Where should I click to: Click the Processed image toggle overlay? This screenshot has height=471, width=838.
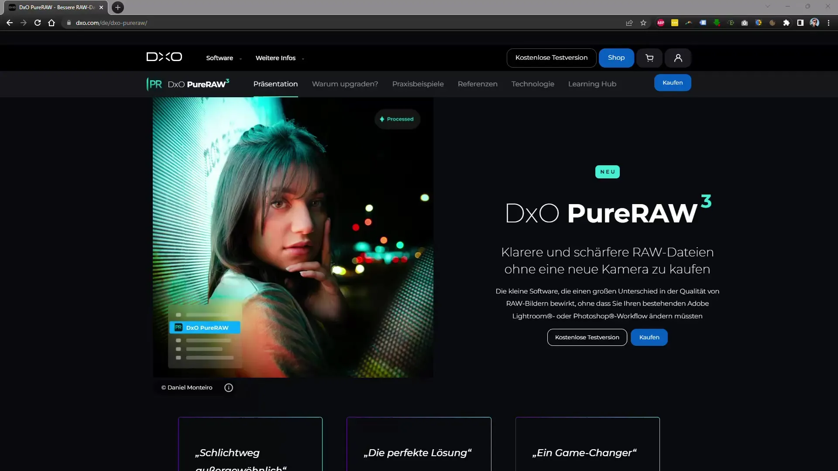(x=396, y=119)
